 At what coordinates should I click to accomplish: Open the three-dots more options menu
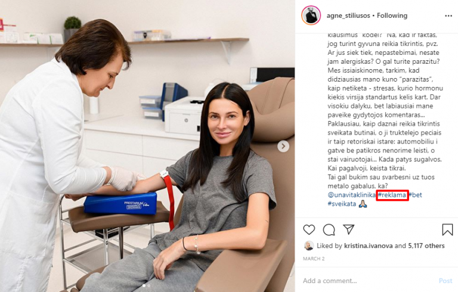click(x=448, y=15)
